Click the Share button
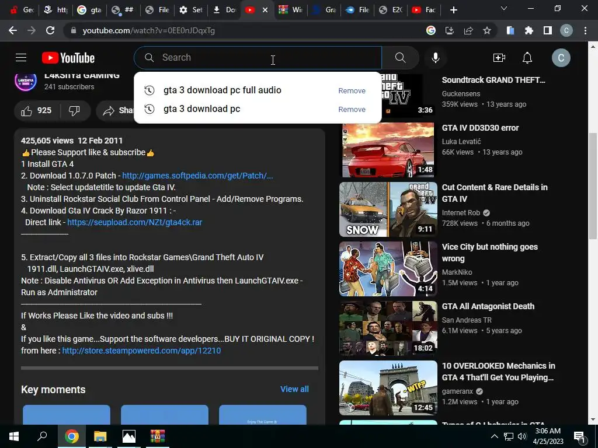The height and width of the screenshot is (448, 598). 116,110
